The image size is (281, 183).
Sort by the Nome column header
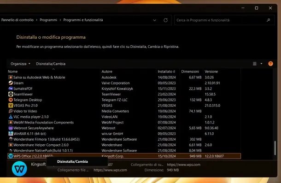13,71
